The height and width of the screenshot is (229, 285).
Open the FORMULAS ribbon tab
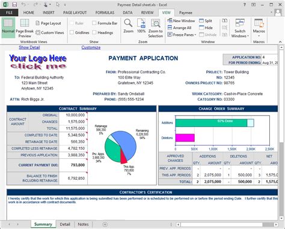click(x=105, y=13)
